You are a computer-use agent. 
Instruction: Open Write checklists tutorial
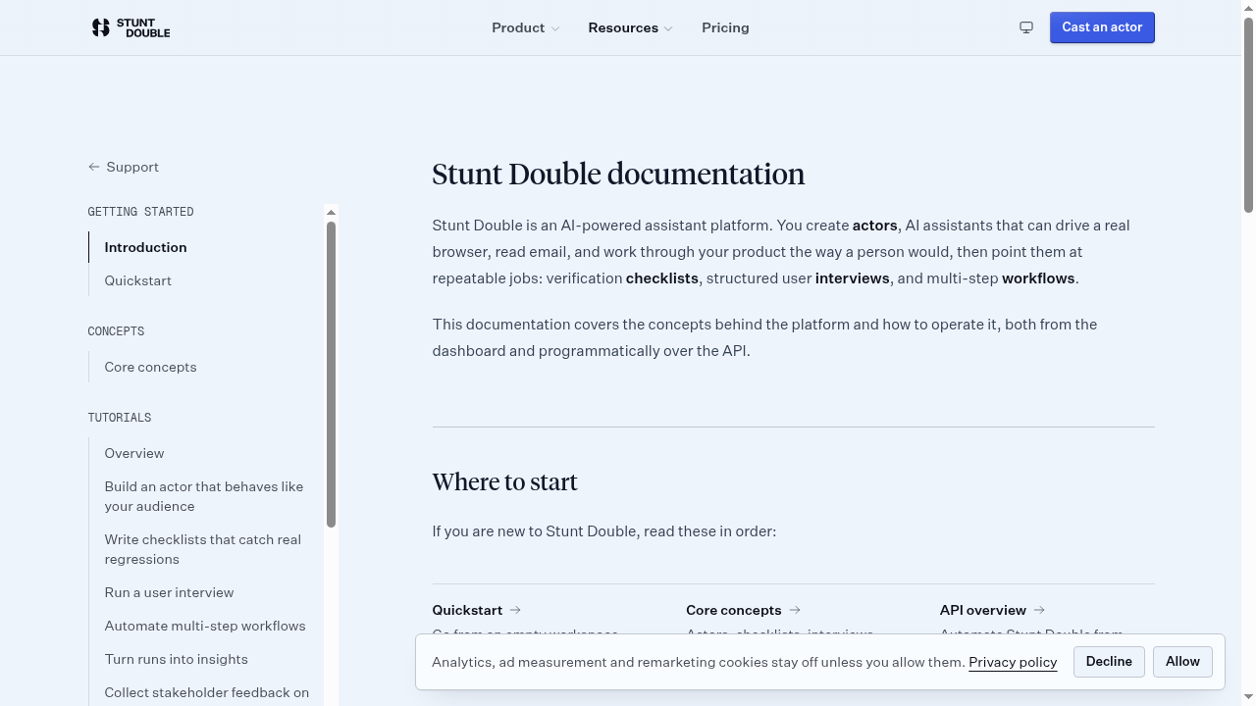pyautogui.click(x=203, y=549)
